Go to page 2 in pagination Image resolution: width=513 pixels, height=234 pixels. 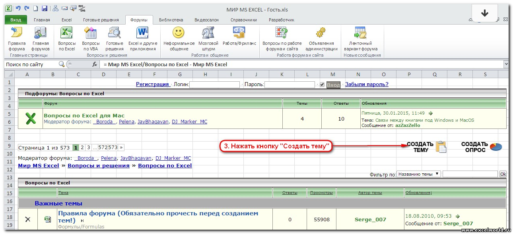coord(82,147)
